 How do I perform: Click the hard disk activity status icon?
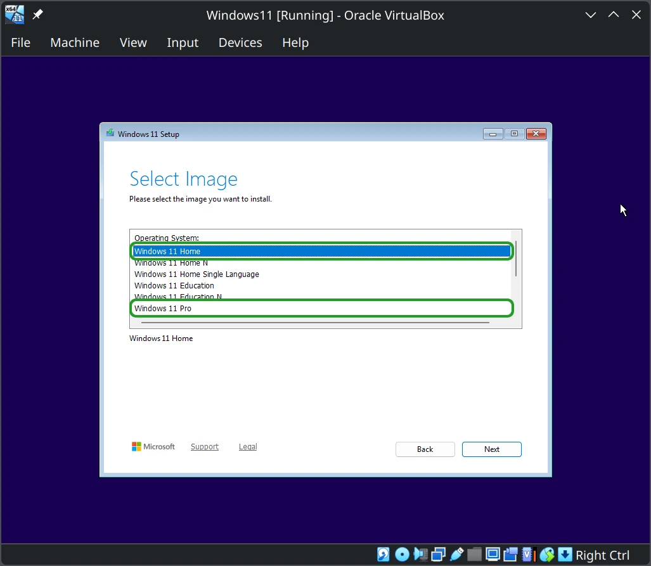click(x=384, y=555)
